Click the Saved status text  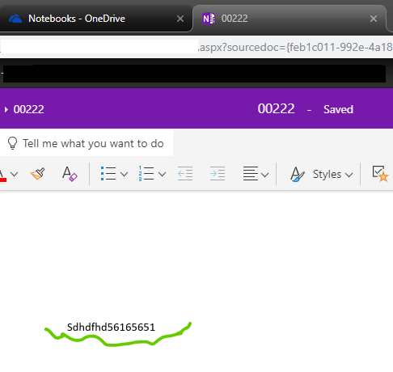click(x=338, y=109)
